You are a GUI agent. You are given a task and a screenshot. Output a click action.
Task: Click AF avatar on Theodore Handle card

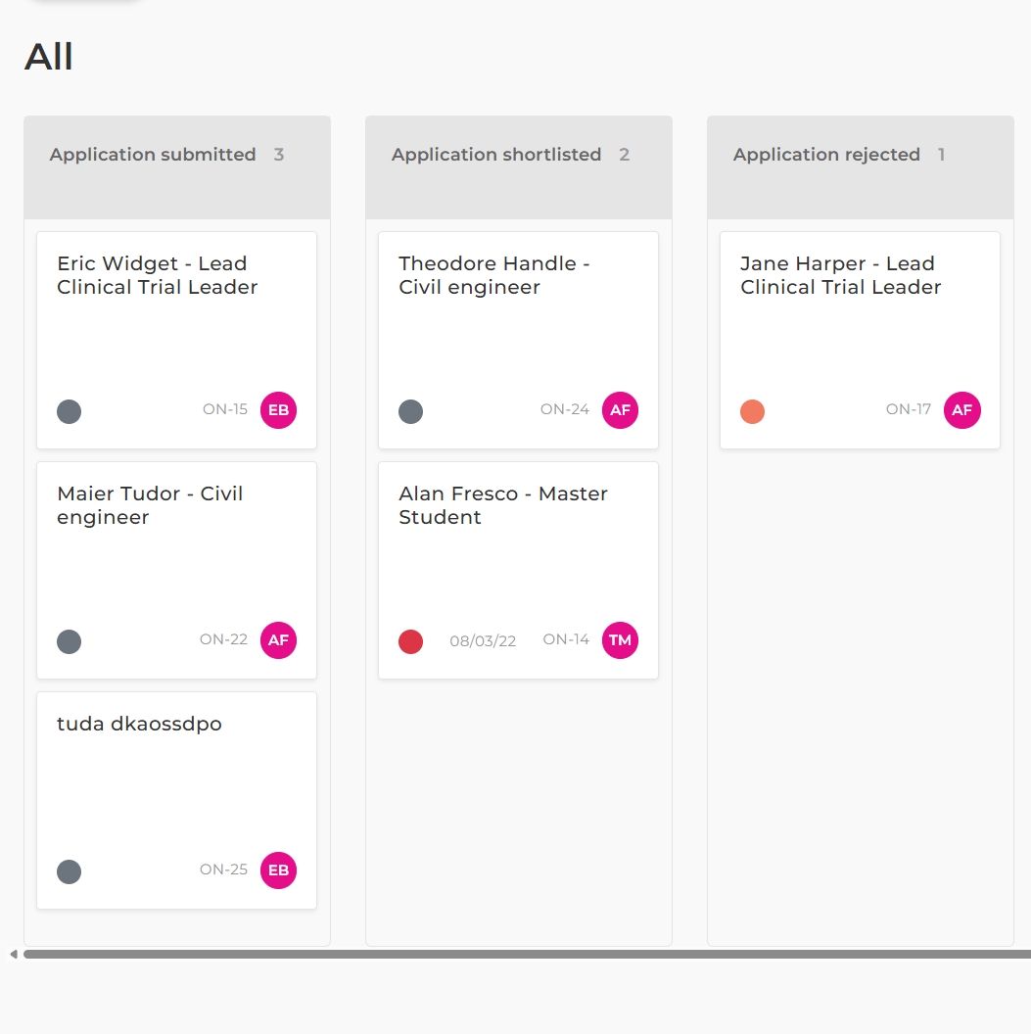tap(620, 410)
